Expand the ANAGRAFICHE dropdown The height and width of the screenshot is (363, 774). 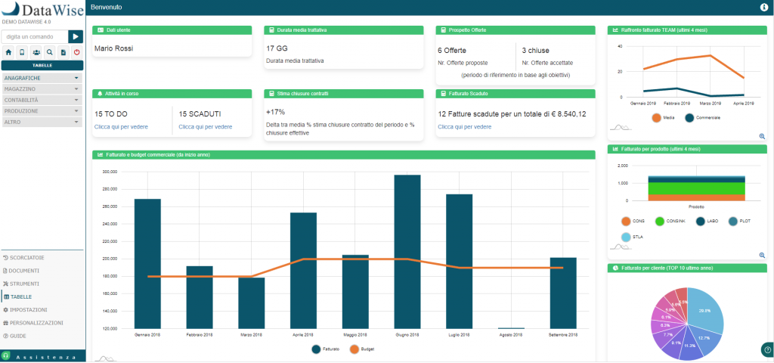pyautogui.click(x=42, y=78)
